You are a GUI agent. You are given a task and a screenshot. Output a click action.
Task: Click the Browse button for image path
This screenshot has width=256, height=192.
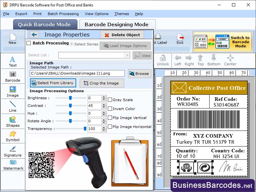pos(140,74)
